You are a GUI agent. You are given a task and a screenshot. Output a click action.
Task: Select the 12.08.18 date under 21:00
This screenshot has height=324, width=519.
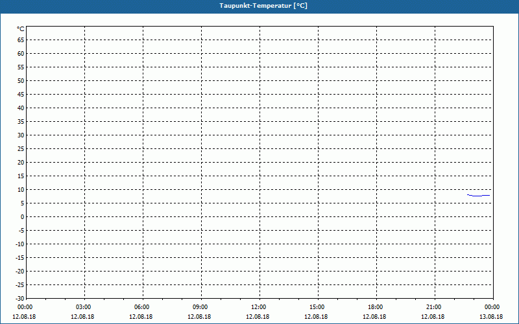pyautogui.click(x=433, y=317)
